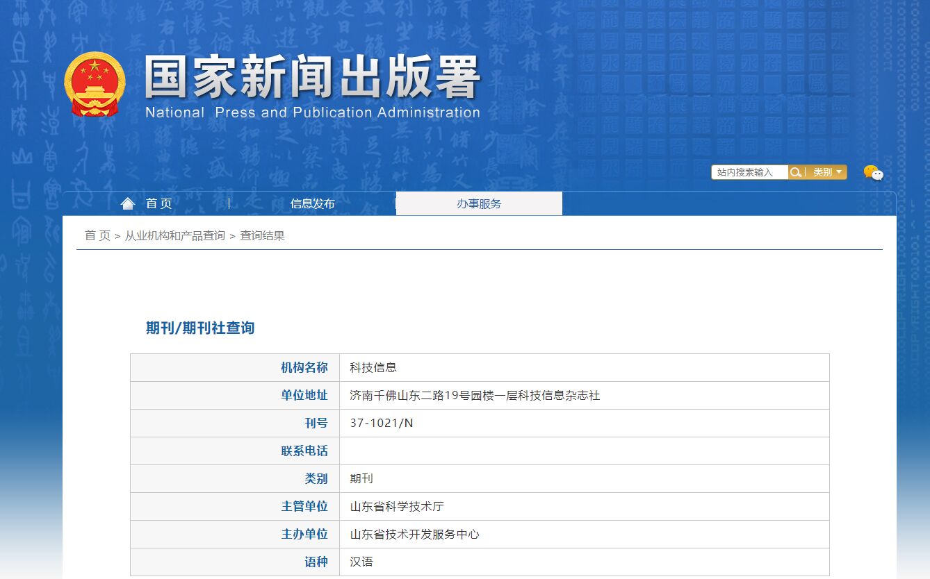Click the 语种 row label
The image size is (930, 579).
[316, 562]
